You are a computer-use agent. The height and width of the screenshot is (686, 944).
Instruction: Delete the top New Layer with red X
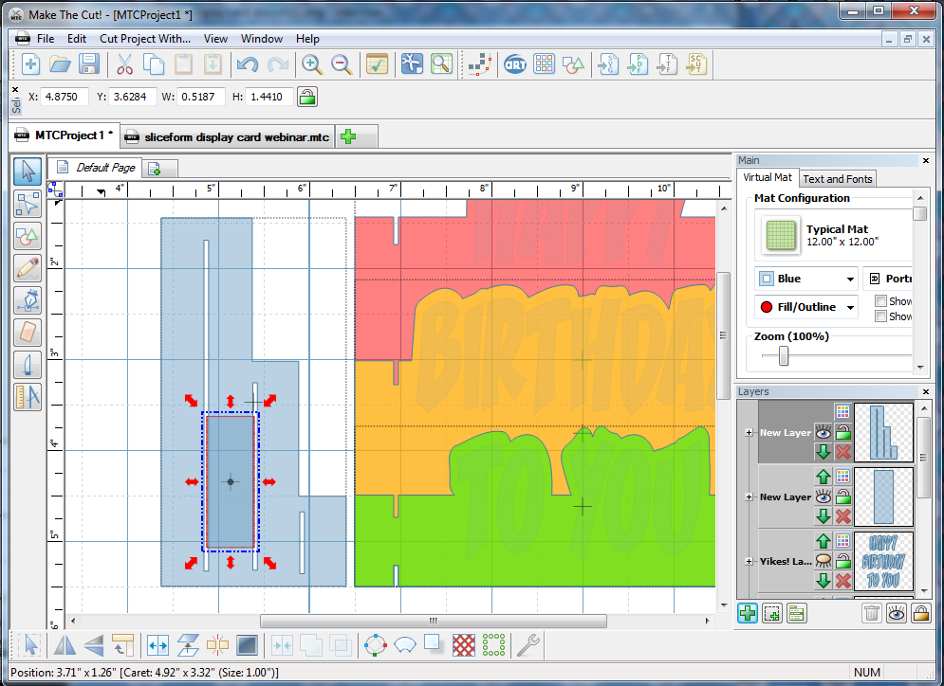842,452
